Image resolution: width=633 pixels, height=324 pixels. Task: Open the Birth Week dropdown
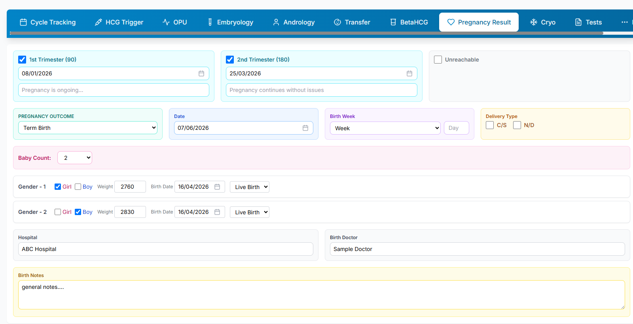point(385,128)
